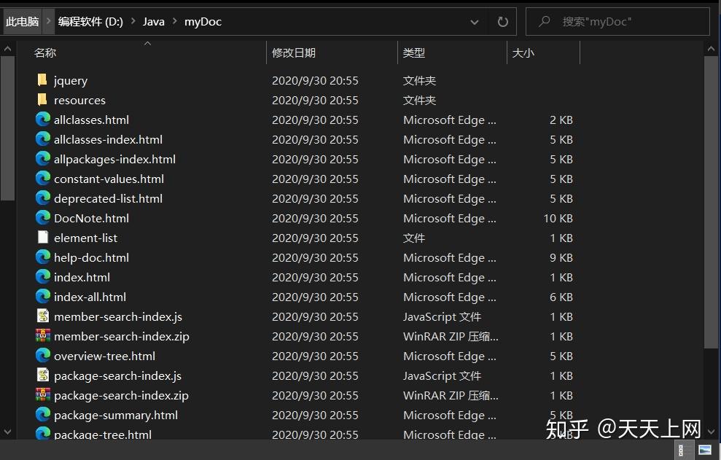Click the Edge icon beside allclasses-index.html

[43, 139]
